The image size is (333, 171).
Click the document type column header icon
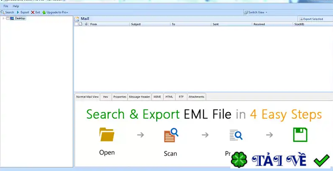tap(81, 24)
